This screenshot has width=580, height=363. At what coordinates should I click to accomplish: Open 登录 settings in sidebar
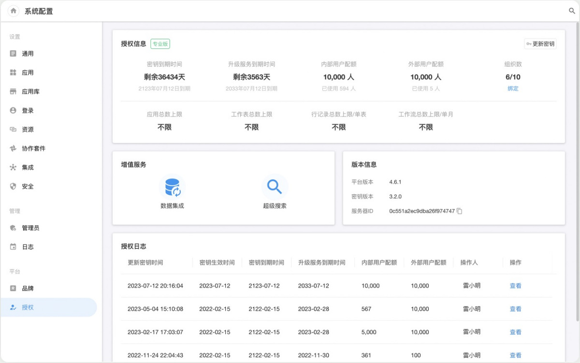point(28,110)
